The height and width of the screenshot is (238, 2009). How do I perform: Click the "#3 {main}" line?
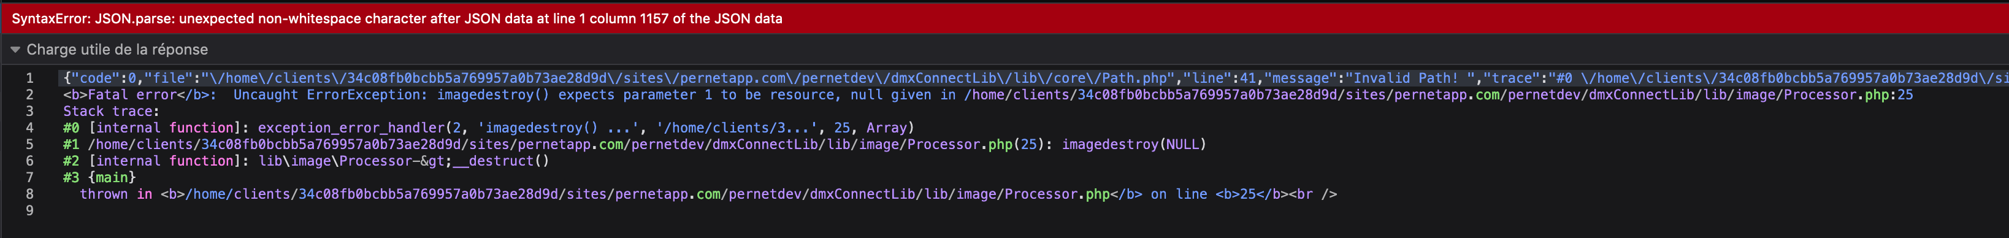point(100,177)
